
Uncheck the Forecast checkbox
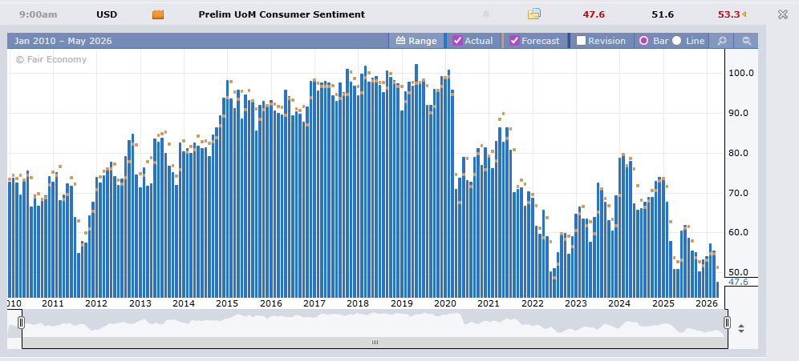point(515,41)
